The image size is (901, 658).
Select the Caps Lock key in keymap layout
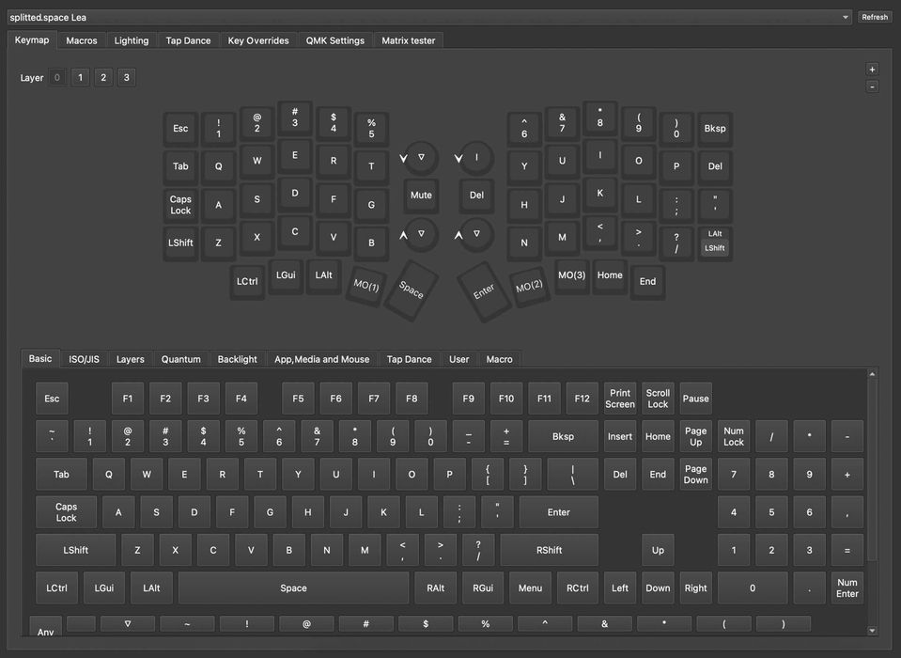tap(180, 205)
